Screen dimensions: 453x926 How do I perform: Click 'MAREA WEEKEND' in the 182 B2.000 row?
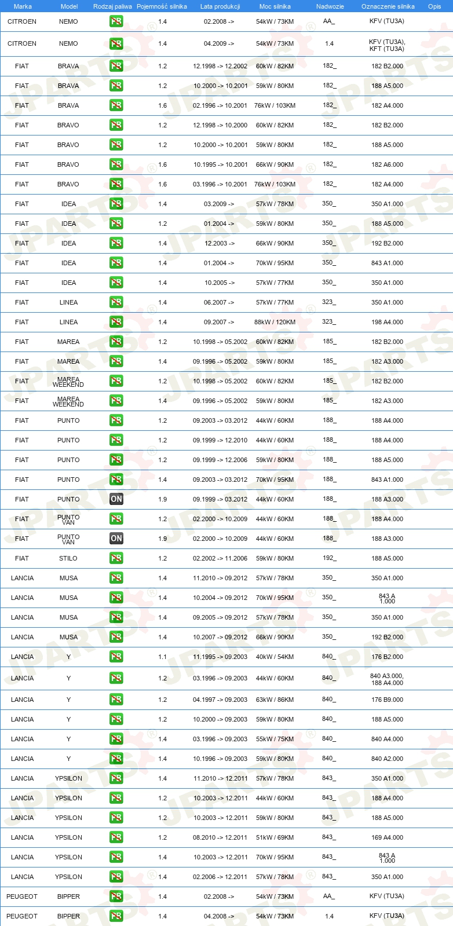[x=68, y=382]
